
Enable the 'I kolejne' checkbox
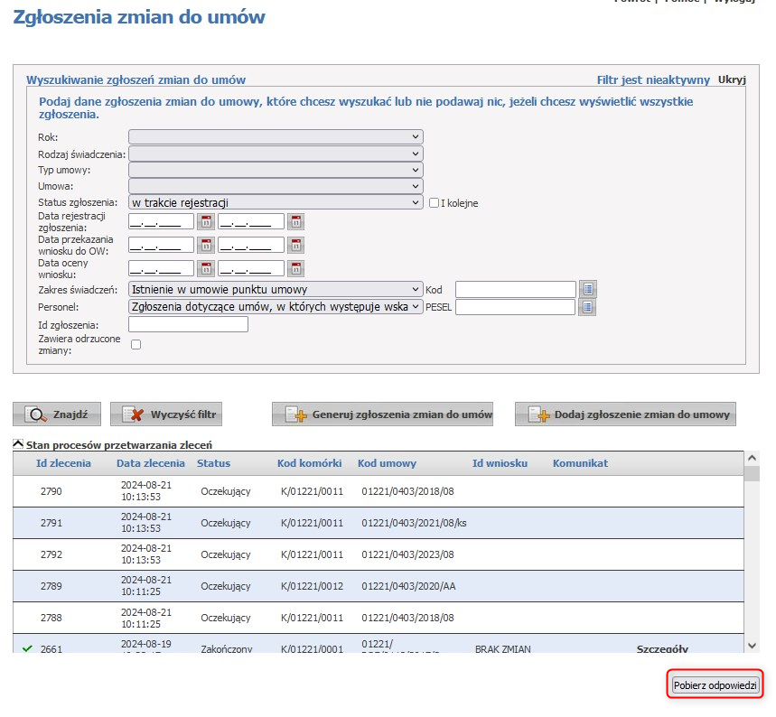click(x=435, y=203)
